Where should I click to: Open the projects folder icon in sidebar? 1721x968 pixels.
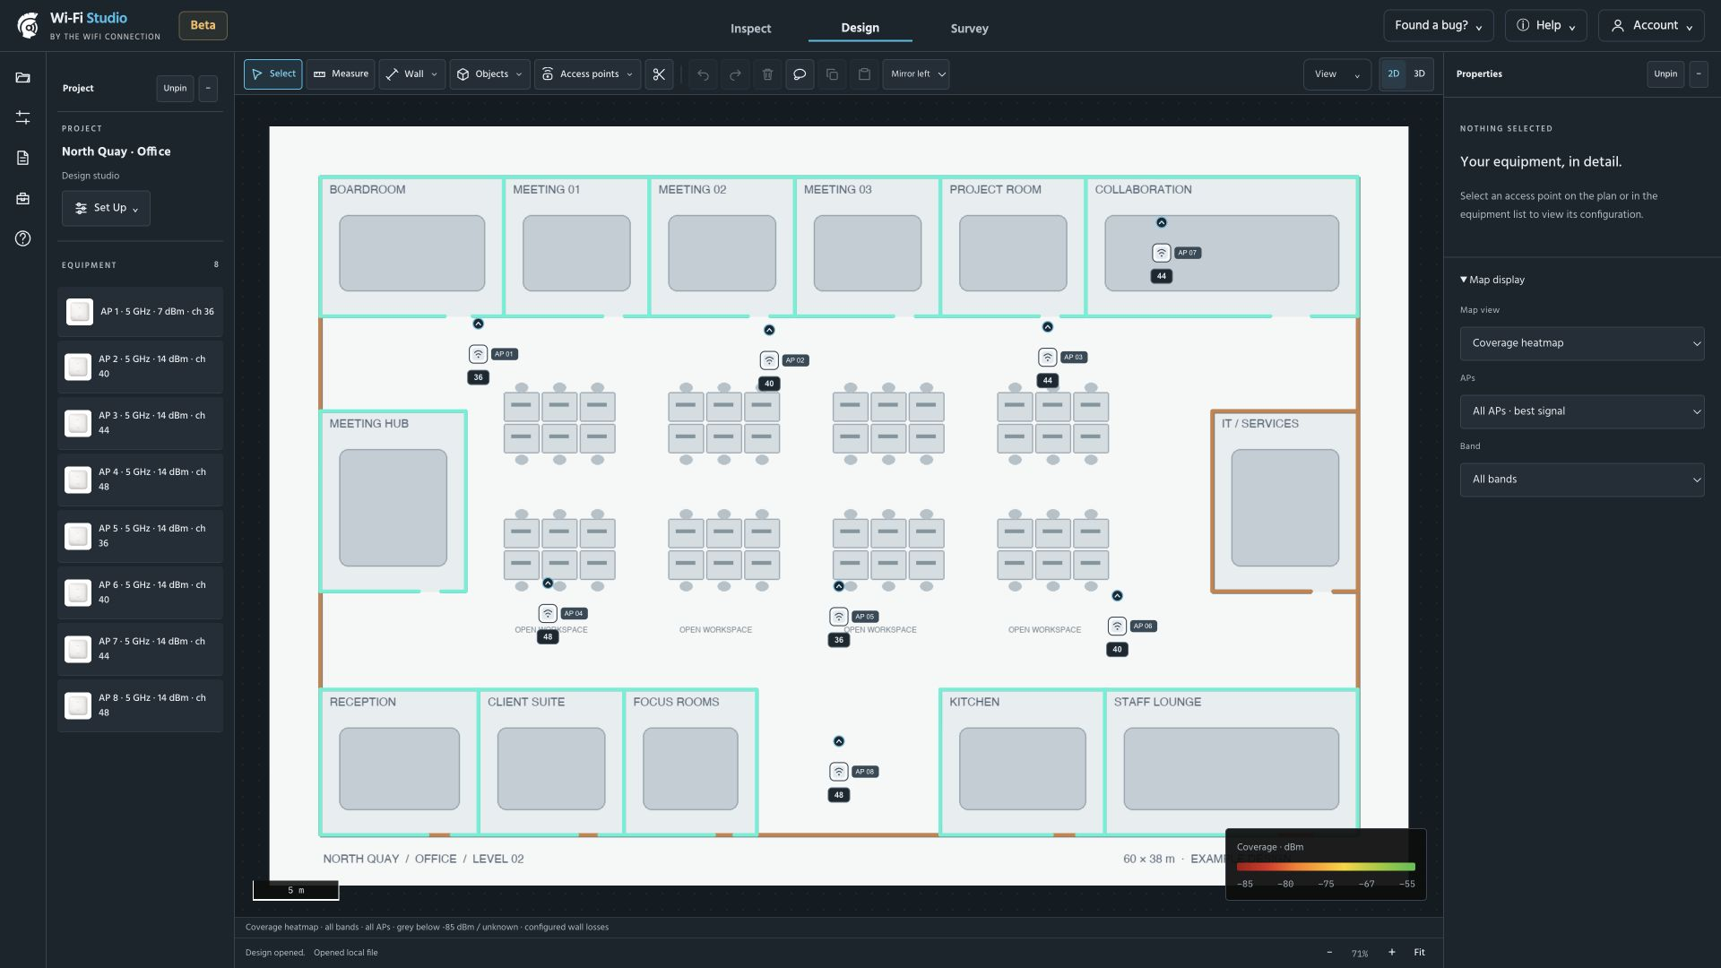click(x=22, y=78)
